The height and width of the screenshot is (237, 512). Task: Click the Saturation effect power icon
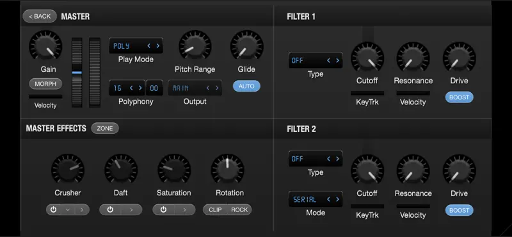[164, 209]
